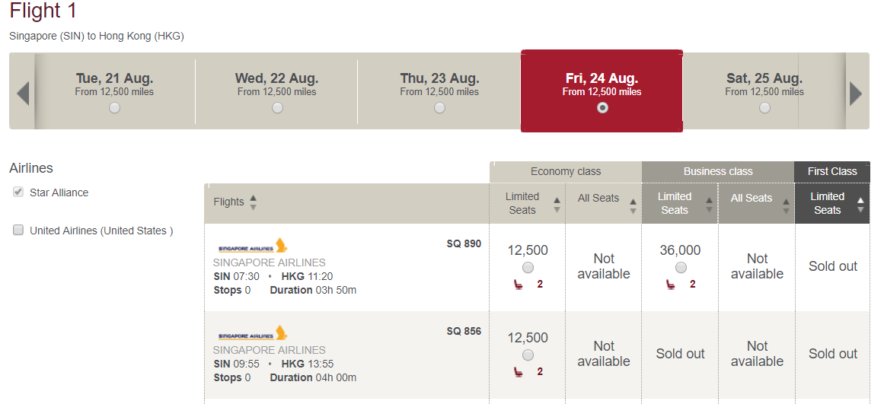Click seat icon under SQ 856 economy fare

(518, 372)
